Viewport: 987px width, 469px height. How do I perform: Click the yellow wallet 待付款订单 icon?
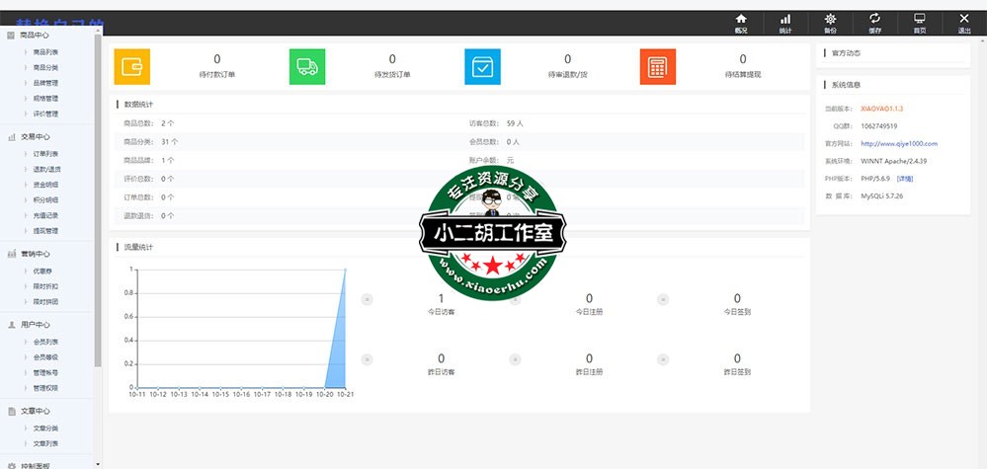[132, 66]
